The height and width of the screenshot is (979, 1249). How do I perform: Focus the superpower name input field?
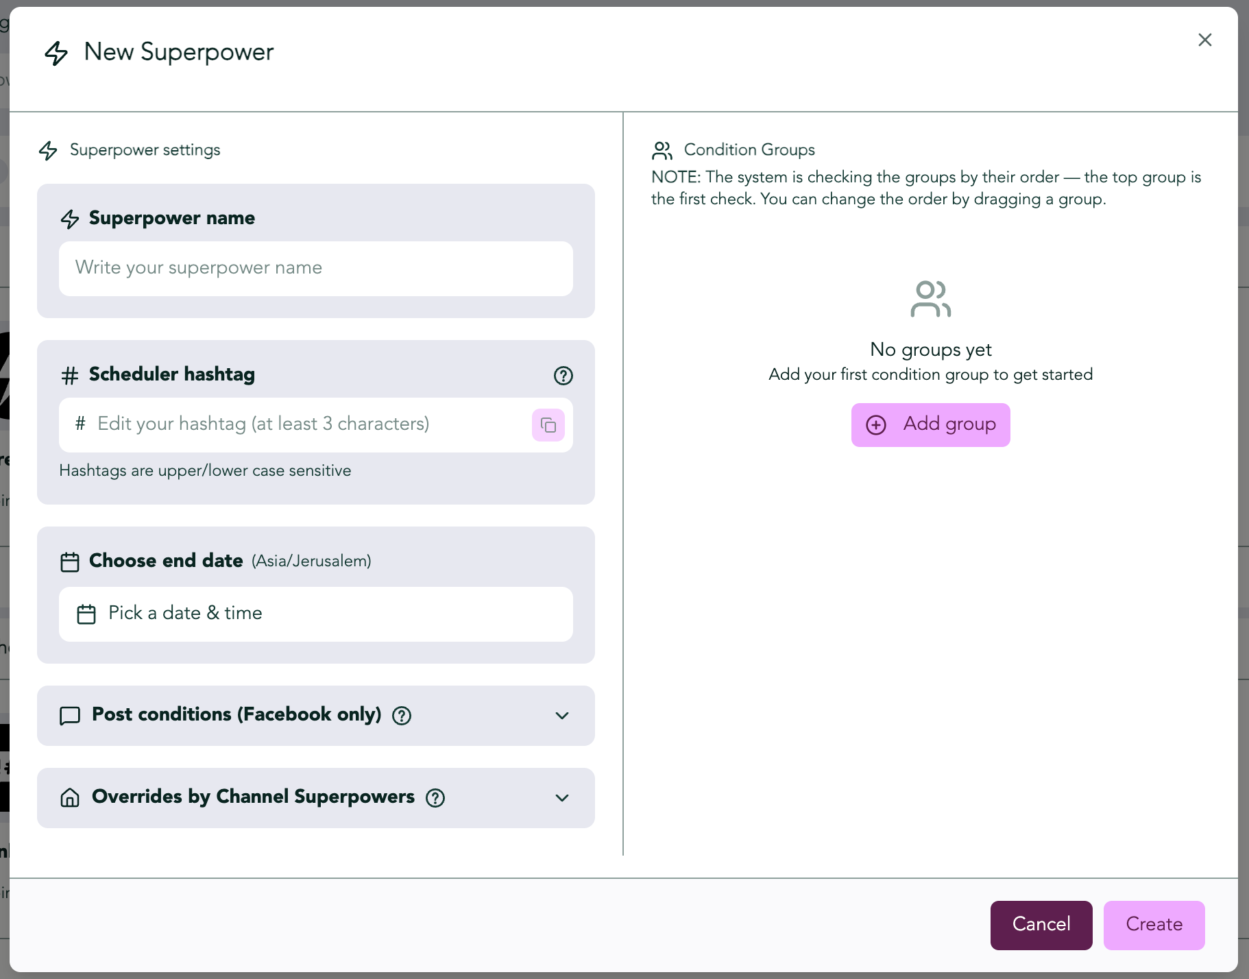click(316, 269)
